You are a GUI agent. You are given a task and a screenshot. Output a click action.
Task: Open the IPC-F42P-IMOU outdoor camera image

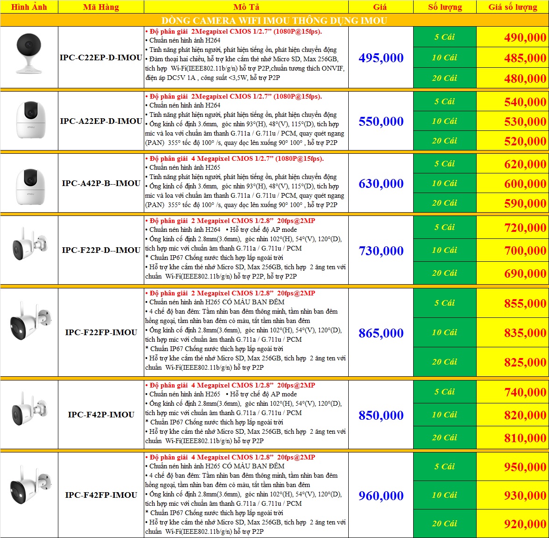[29, 409]
